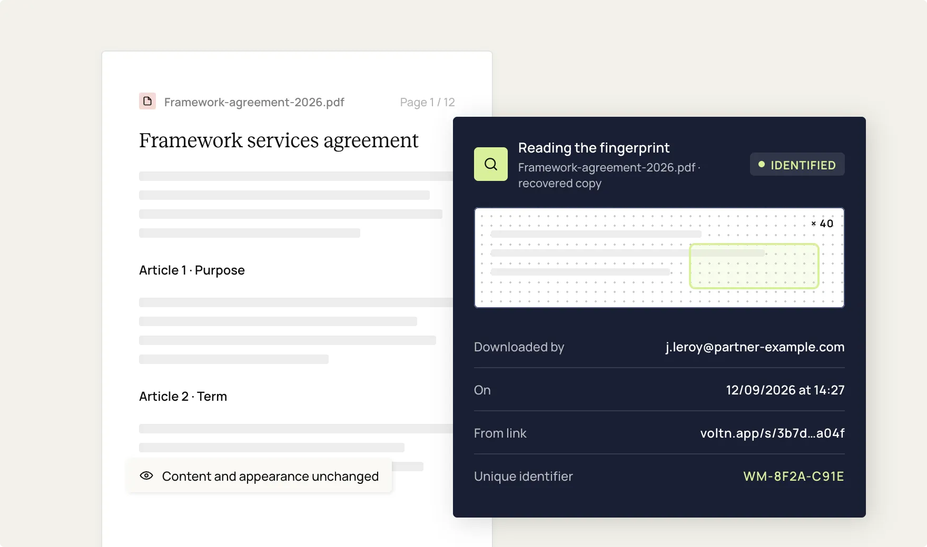This screenshot has width=927, height=547.
Task: Click the eye icon beside unchanged notice
Action: [x=146, y=475]
